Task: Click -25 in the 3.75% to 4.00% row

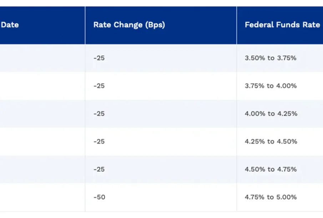Action: [x=99, y=86]
